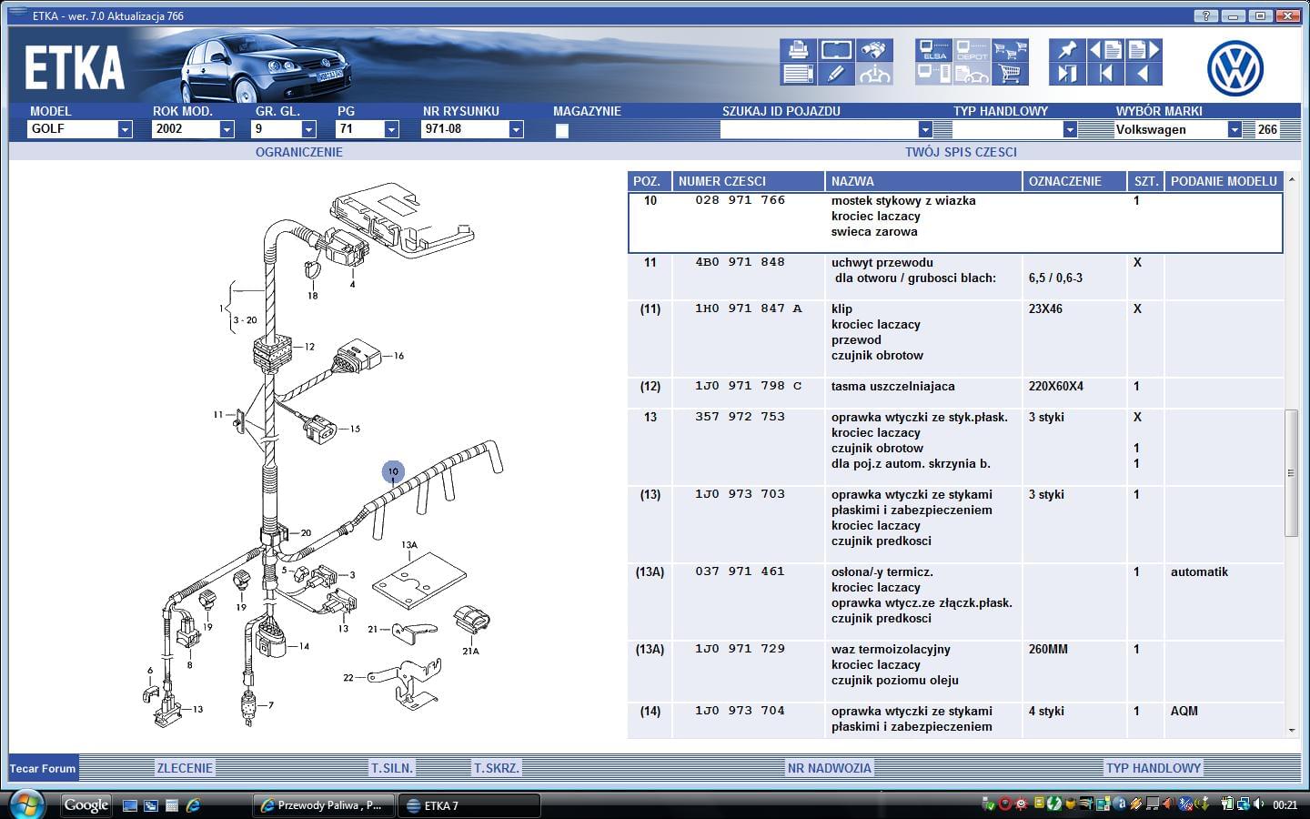1310x819 pixels.
Task: Click the Volkswagen logo
Action: pos(1234,68)
